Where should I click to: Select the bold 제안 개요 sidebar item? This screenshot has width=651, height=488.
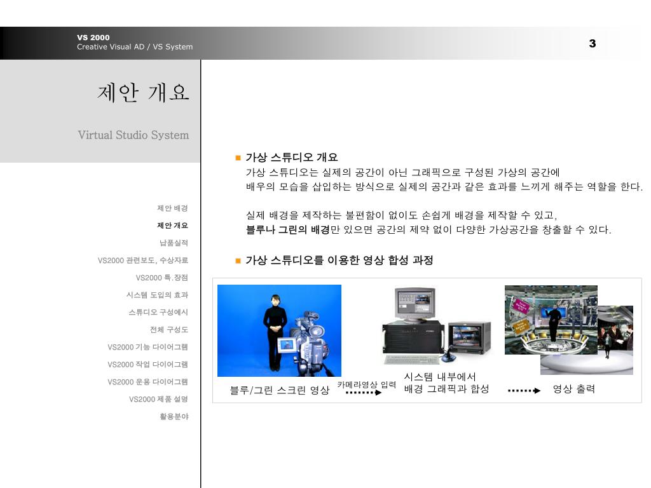(x=172, y=226)
